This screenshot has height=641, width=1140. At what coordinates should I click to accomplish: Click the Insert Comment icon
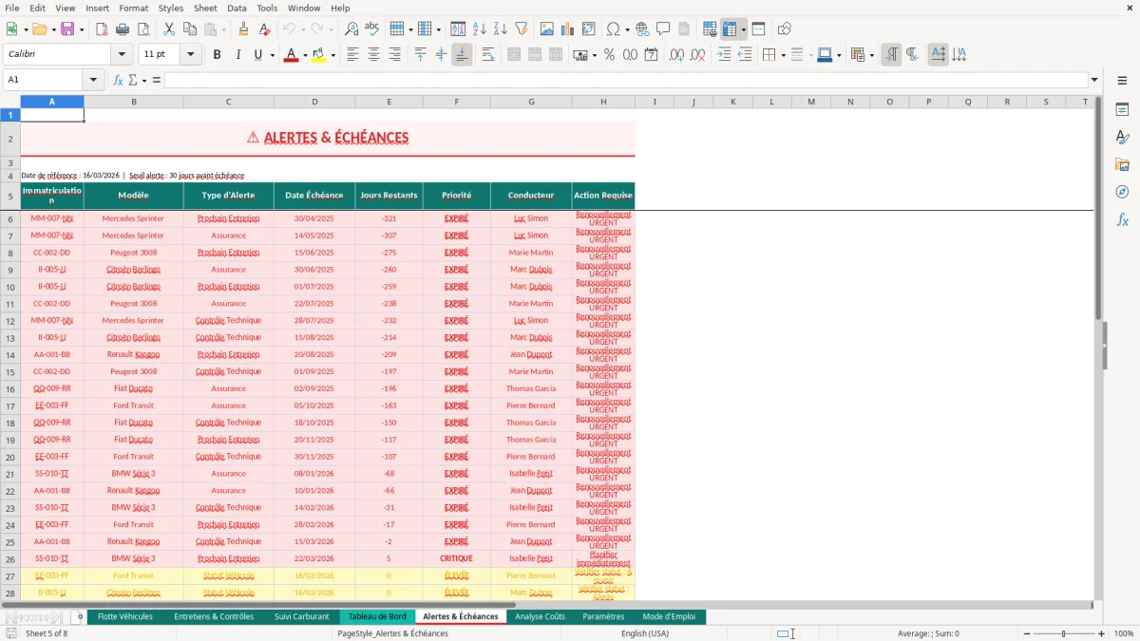pos(663,29)
